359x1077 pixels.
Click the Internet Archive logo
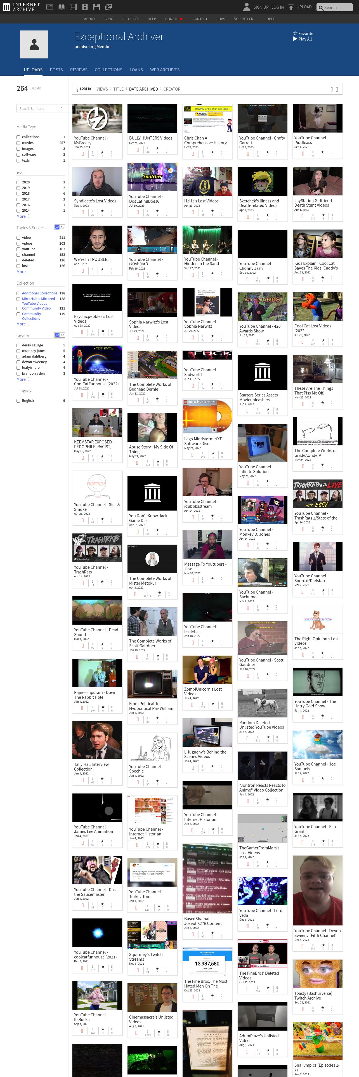21,7
